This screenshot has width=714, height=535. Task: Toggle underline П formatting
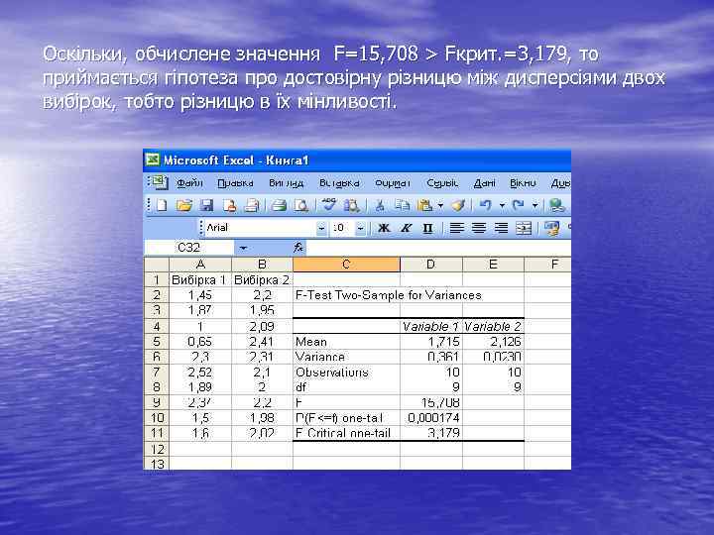click(427, 228)
